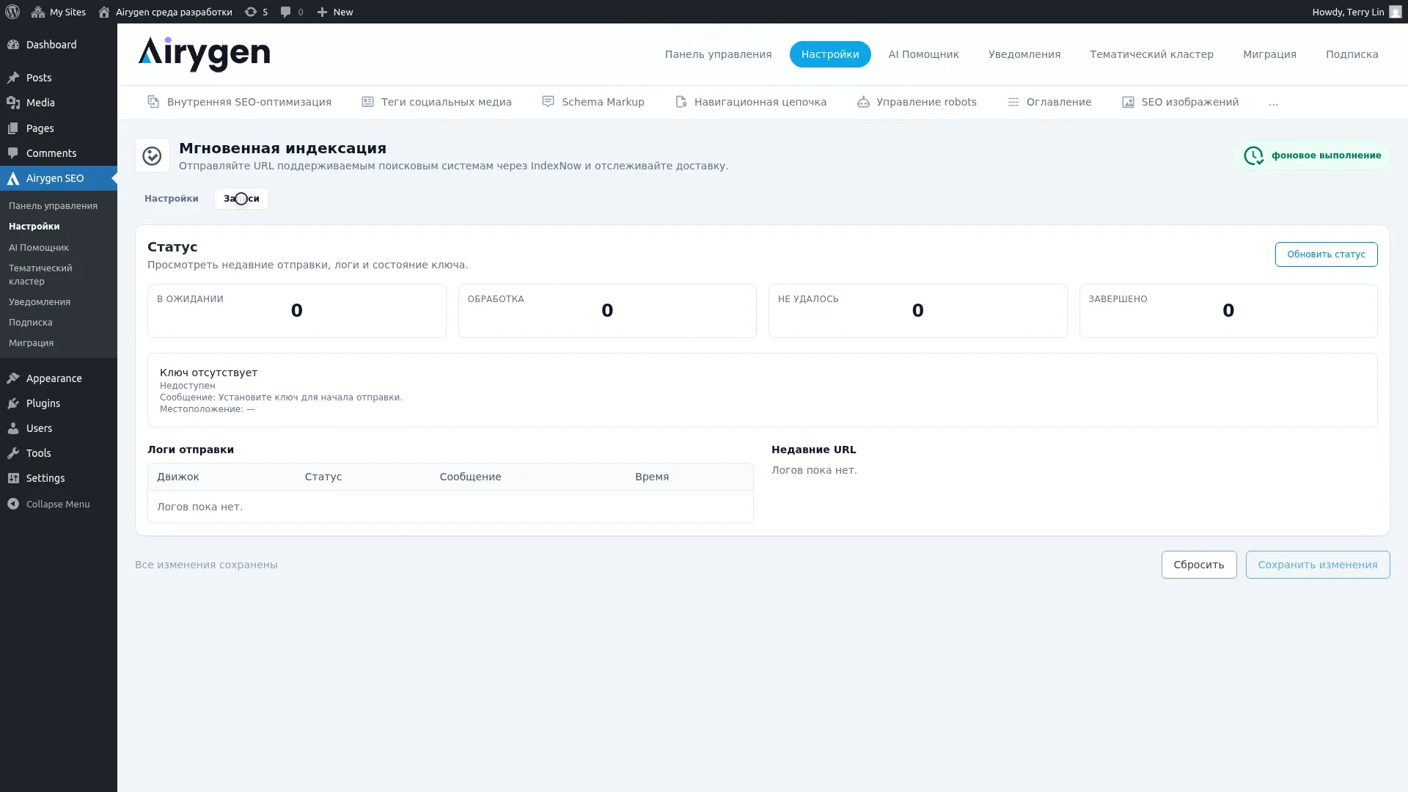Open My Sites in admin bar
1408x792 pixels.
coord(59,12)
